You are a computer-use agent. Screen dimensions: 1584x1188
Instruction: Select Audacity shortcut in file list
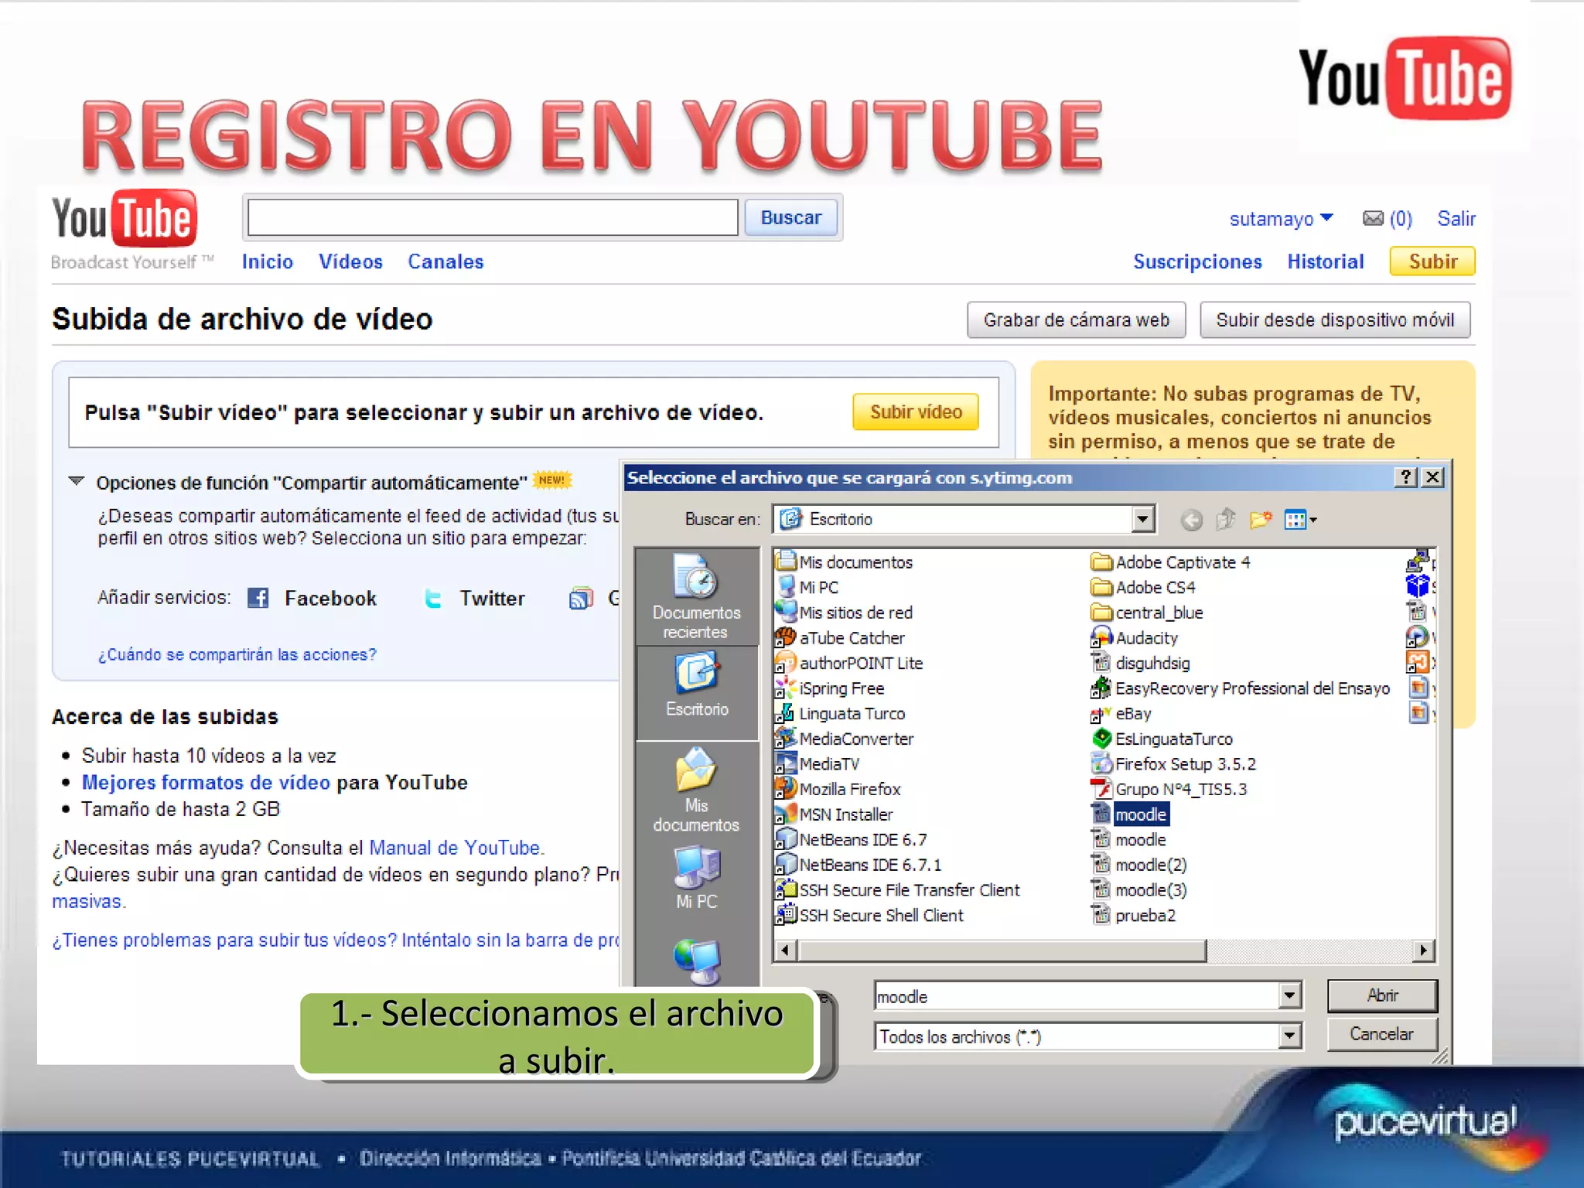tap(1135, 638)
